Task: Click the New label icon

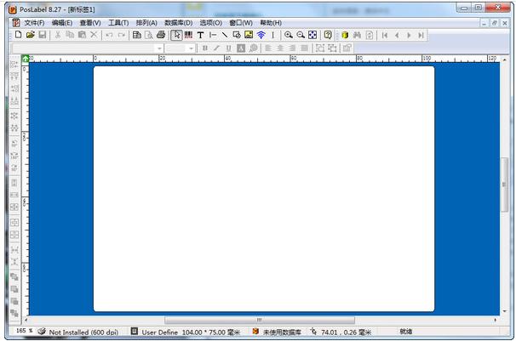Action: coord(18,35)
